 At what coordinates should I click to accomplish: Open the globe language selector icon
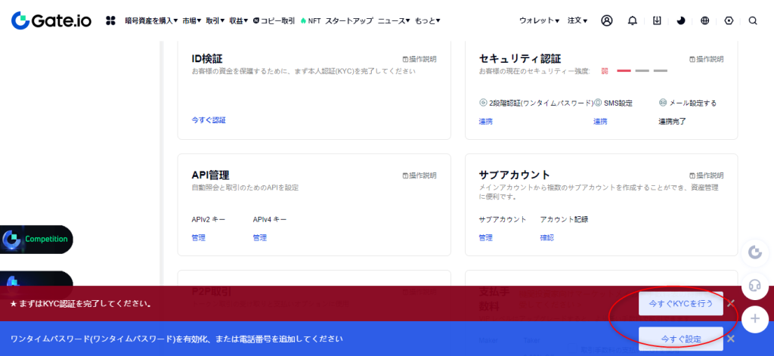coord(705,20)
